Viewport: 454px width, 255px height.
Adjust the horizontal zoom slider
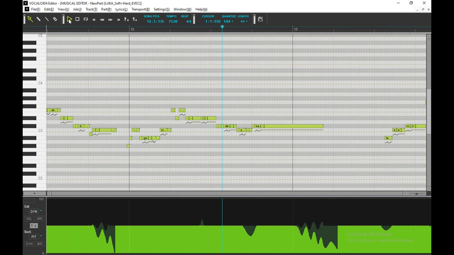[x=417, y=194]
